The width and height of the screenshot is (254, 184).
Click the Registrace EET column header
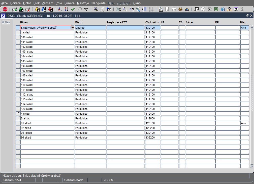pos(117,22)
